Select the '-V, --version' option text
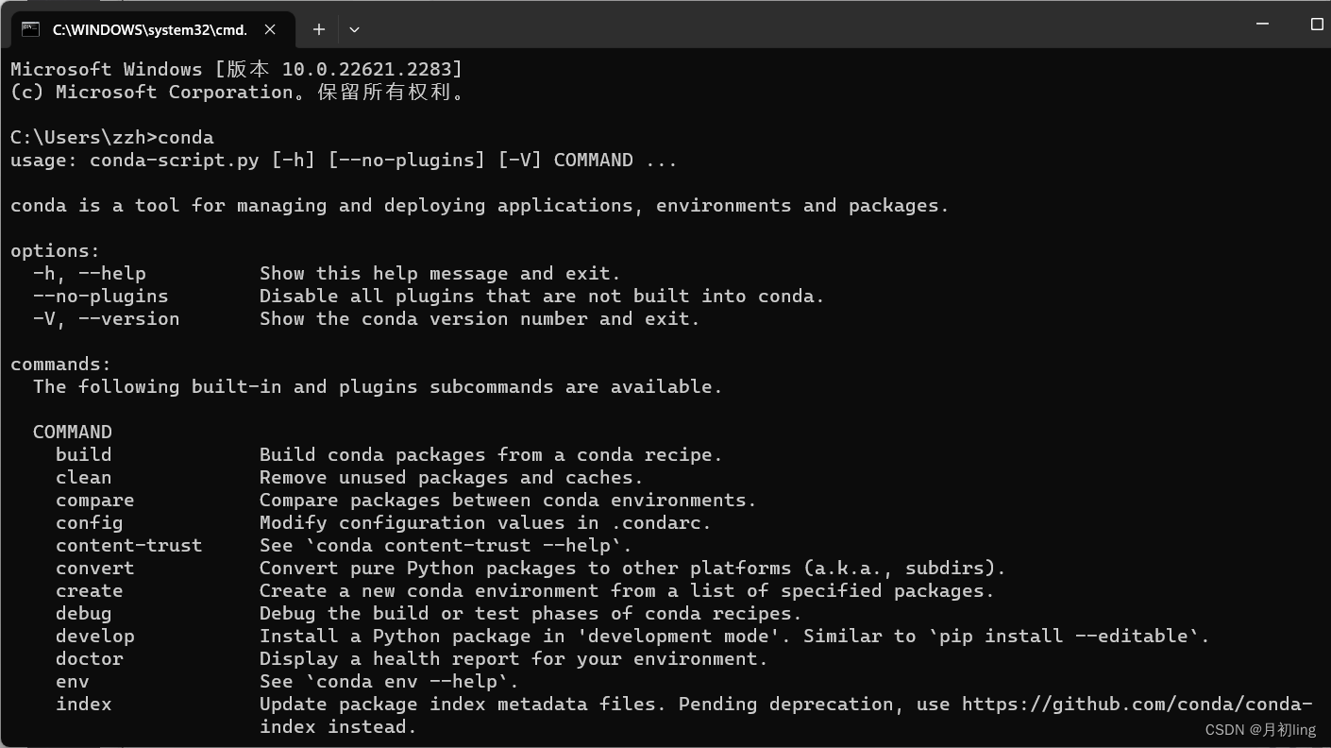This screenshot has width=1331, height=748. 105,318
